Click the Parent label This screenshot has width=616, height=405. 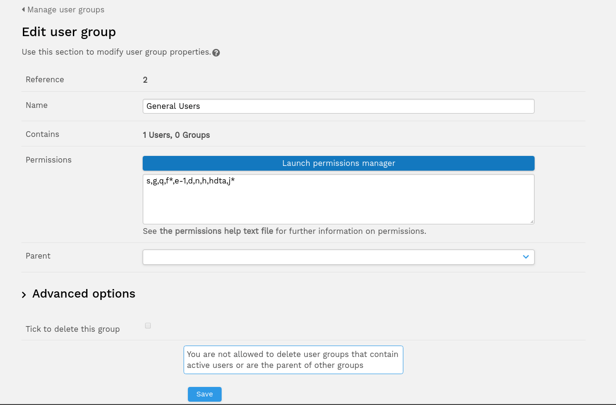point(38,256)
